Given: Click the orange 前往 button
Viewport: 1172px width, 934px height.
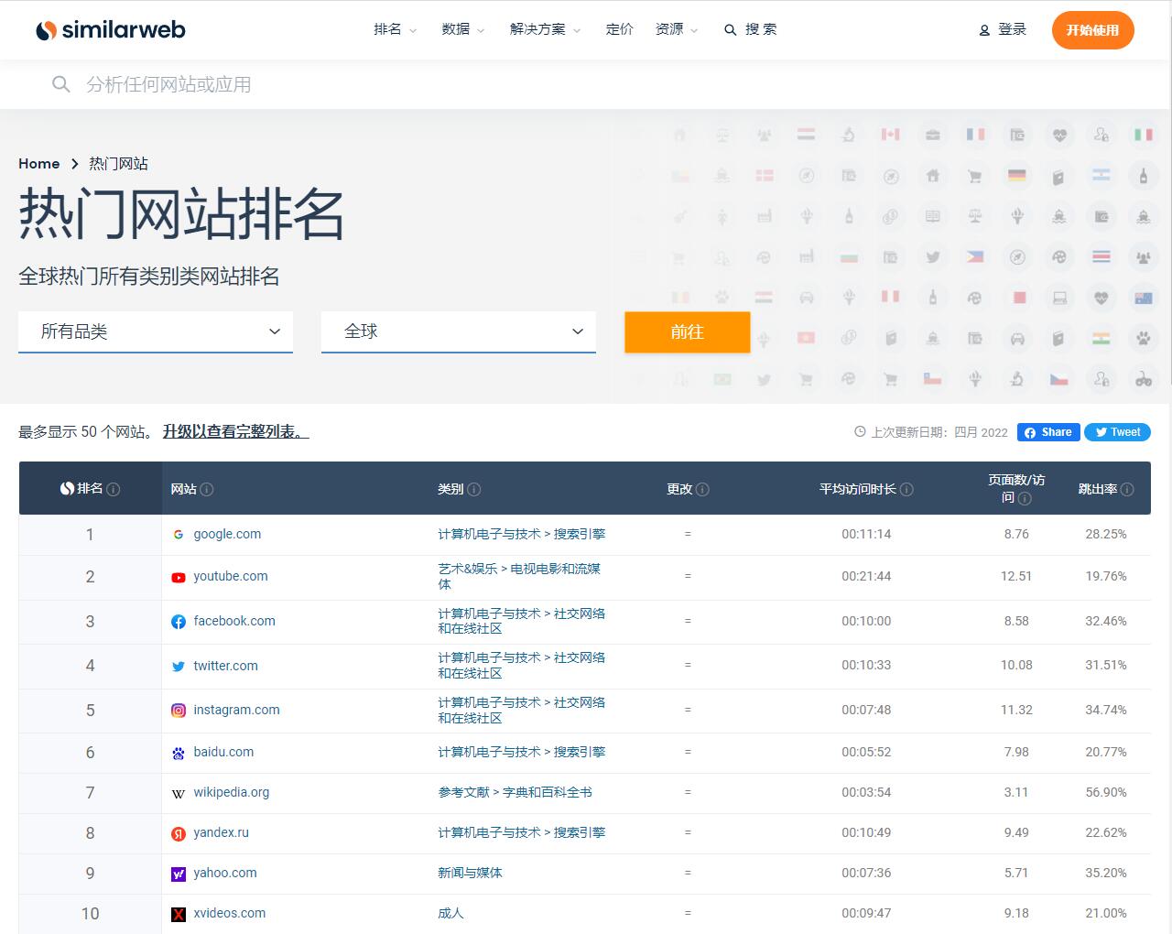Looking at the screenshot, I should [x=688, y=331].
